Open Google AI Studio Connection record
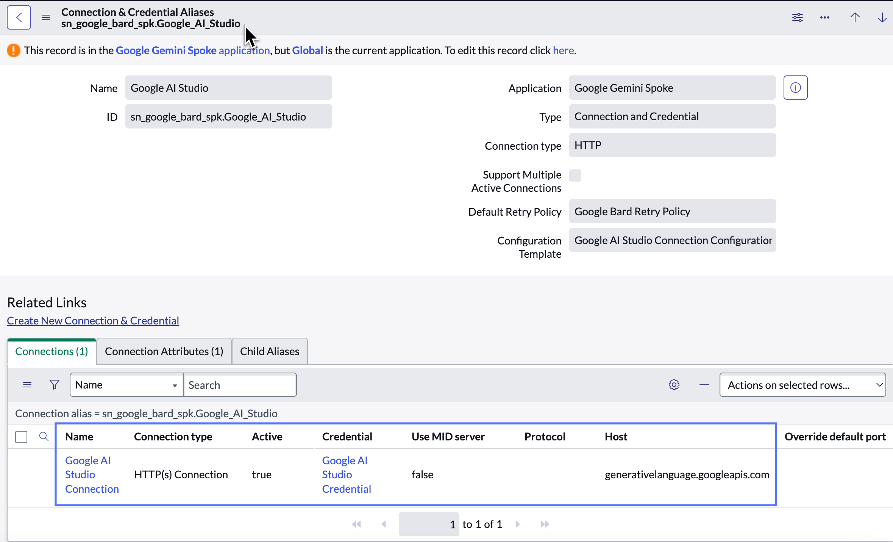The width and height of the screenshot is (893, 542). 92,475
